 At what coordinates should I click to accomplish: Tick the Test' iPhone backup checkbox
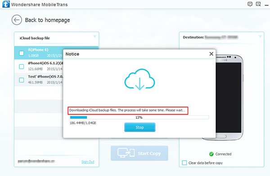[x=22, y=80]
